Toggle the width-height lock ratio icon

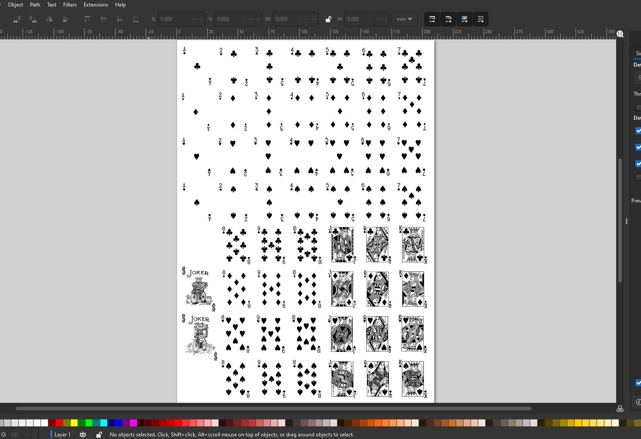point(328,19)
